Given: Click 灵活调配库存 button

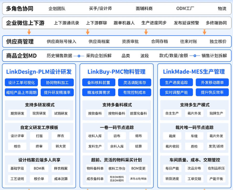Looking at the screenshot, I should click(135, 82).
